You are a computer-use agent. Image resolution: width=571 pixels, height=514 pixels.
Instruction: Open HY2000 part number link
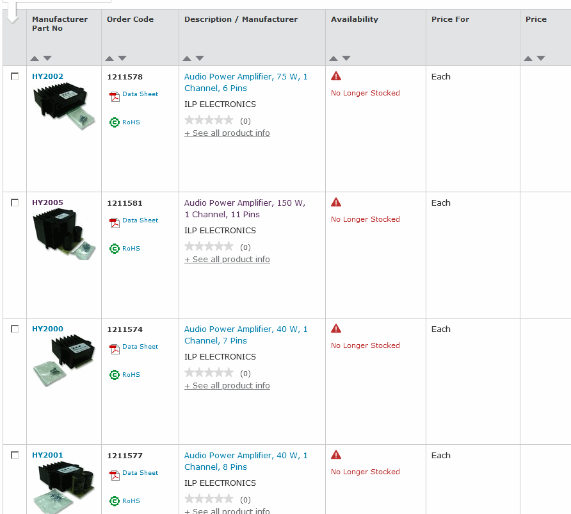coord(47,329)
